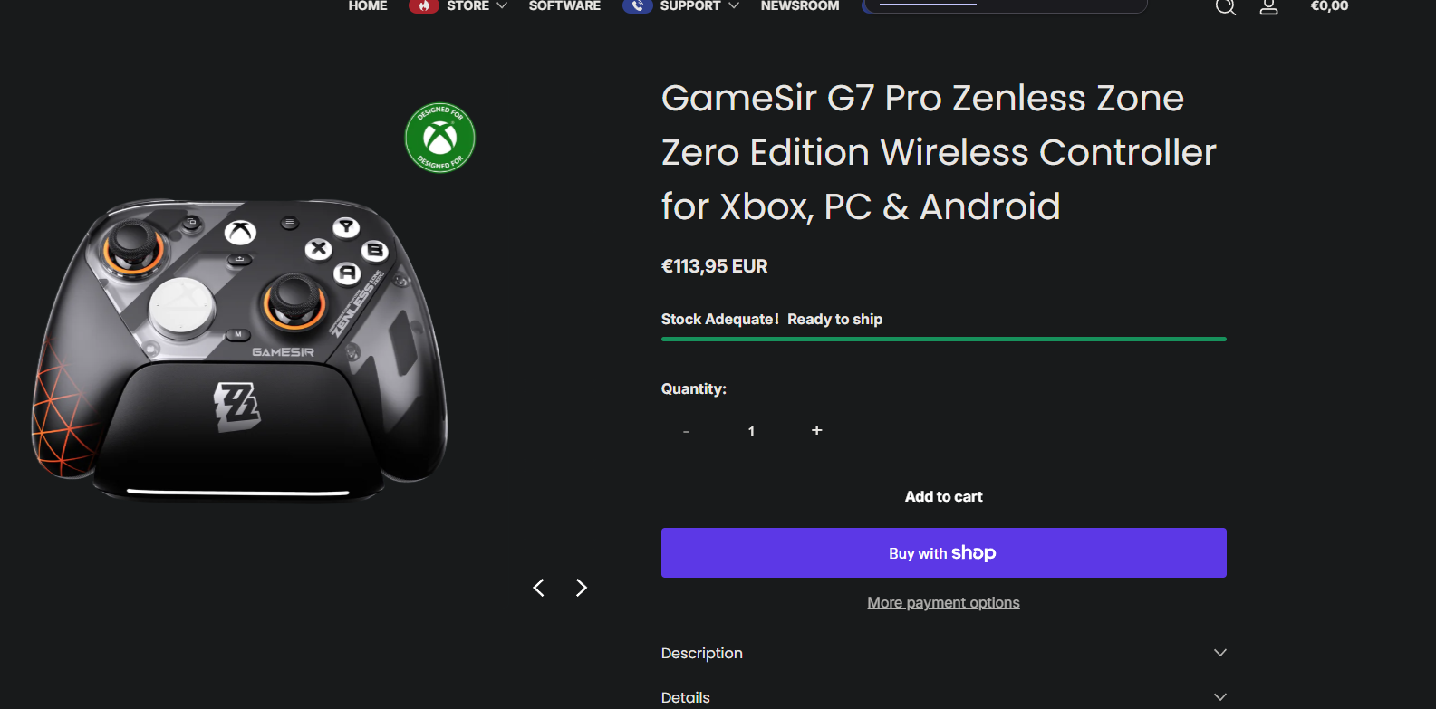The image size is (1436, 709).
Task: Go to the Home menu item
Action: [368, 5]
